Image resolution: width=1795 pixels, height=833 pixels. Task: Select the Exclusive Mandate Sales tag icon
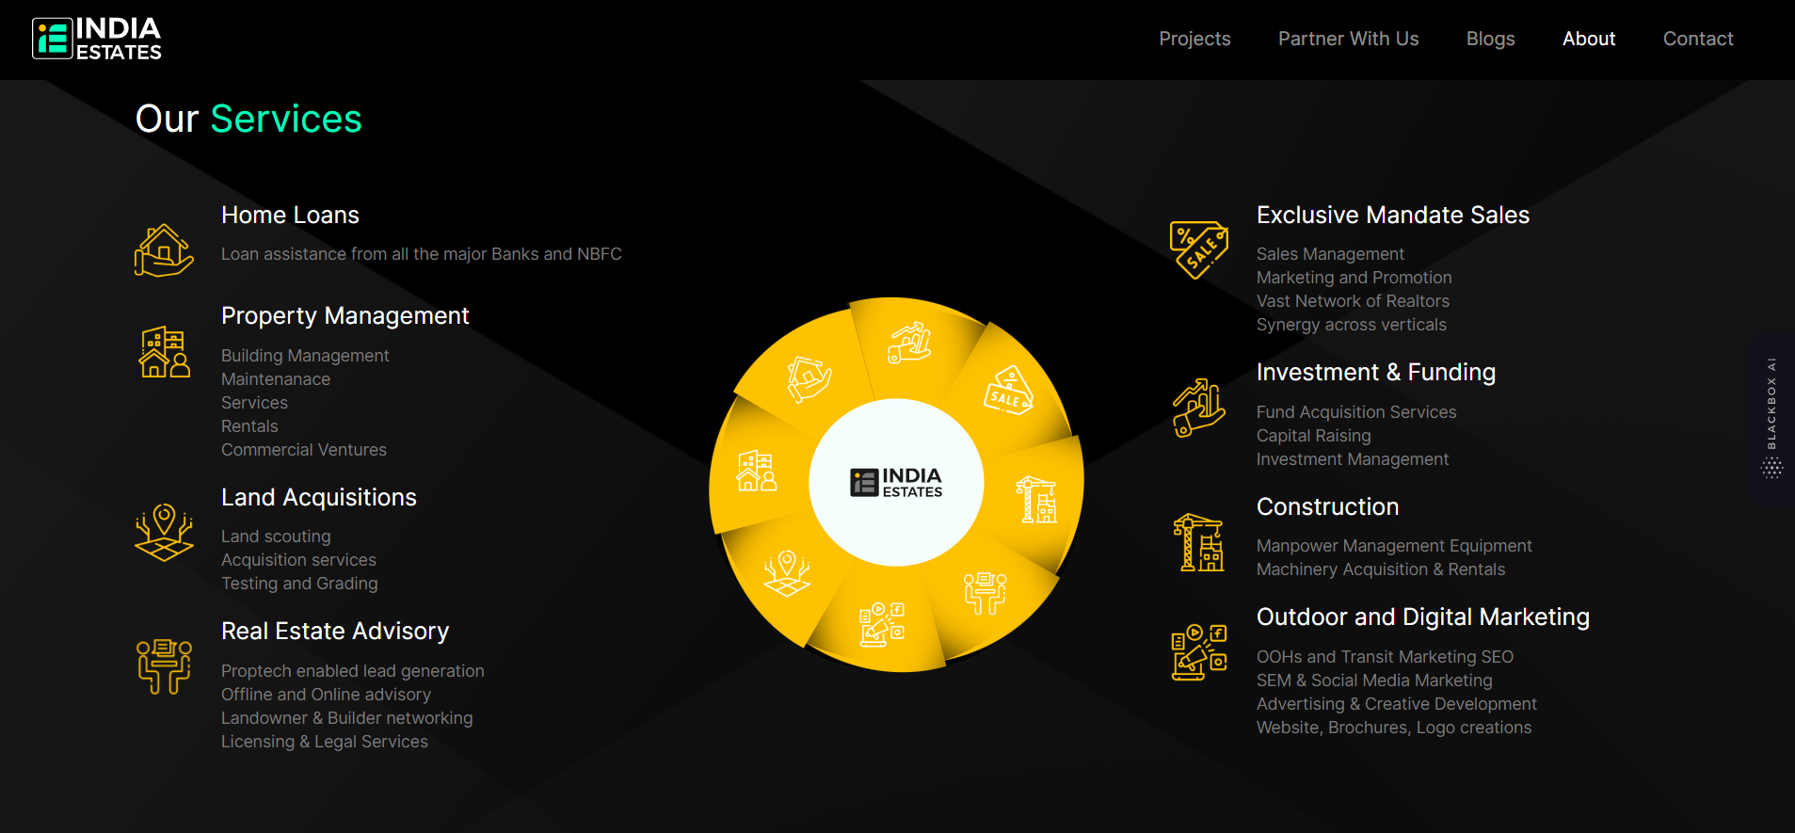pos(1198,249)
